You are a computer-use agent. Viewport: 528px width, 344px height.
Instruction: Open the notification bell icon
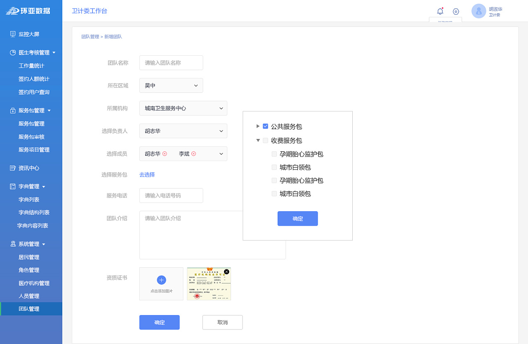pyautogui.click(x=440, y=11)
